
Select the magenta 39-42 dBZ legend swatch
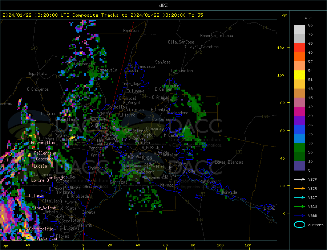(299, 111)
